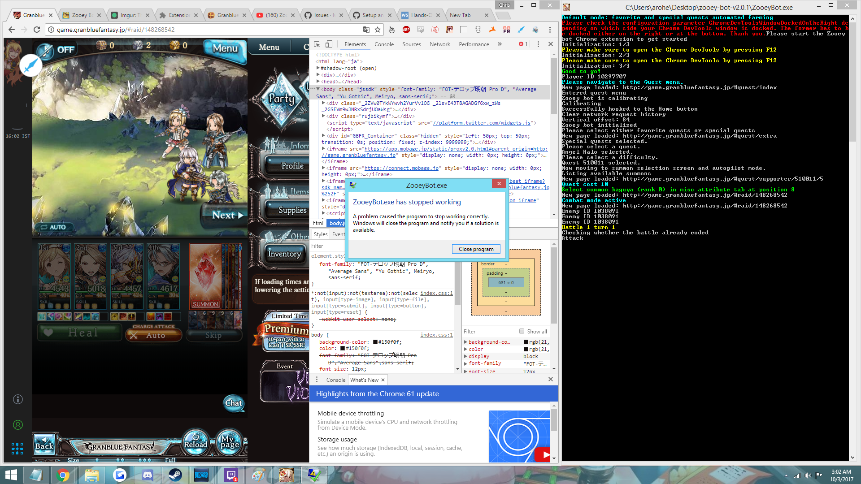Viewport: 861px width, 484px height.
Task: Switch to the Network tab in DevTools
Action: point(439,44)
